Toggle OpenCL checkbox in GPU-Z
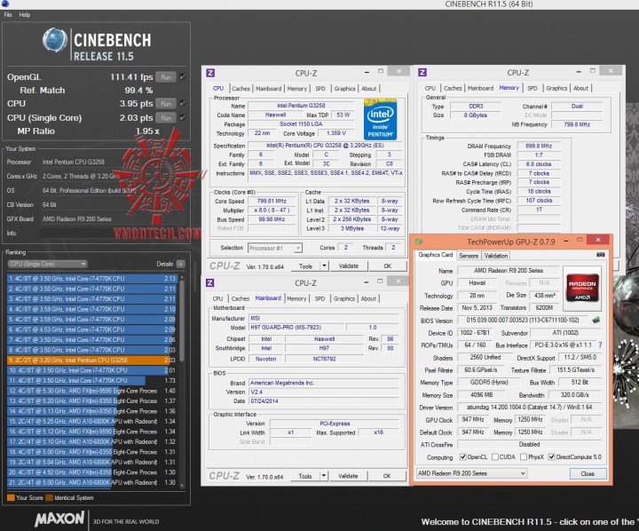The image size is (639, 531). [462, 456]
